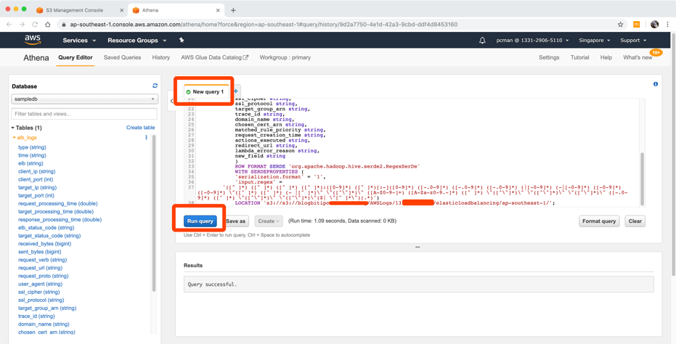The height and width of the screenshot is (344, 676).
Task: Click the type (string) column
Action: pyautogui.click(x=32, y=147)
